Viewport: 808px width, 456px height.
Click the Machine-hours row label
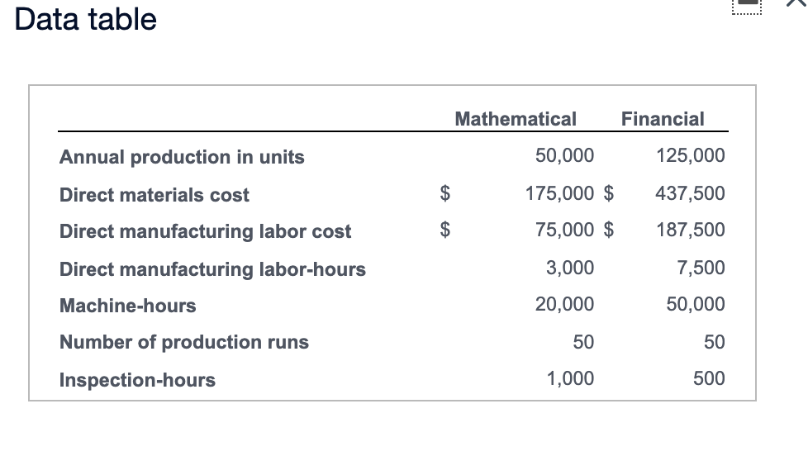128,306
